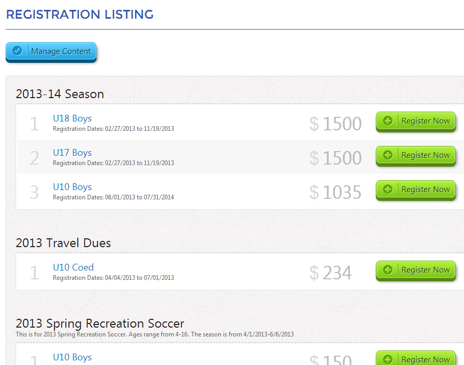
Task: Register Now for U10 Coed travel dues
Action: click(415, 271)
